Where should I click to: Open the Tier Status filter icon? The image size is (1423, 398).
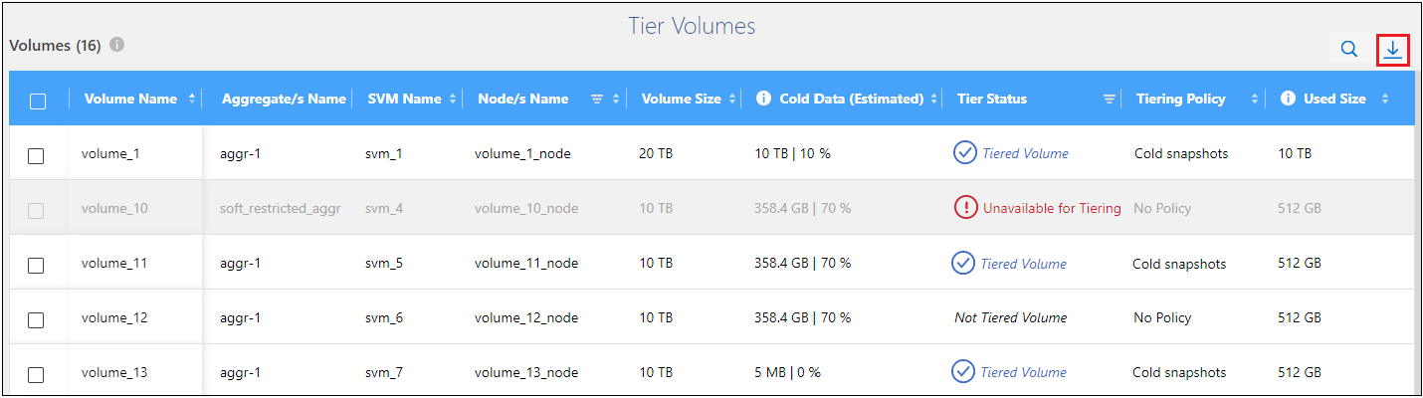(x=1110, y=99)
